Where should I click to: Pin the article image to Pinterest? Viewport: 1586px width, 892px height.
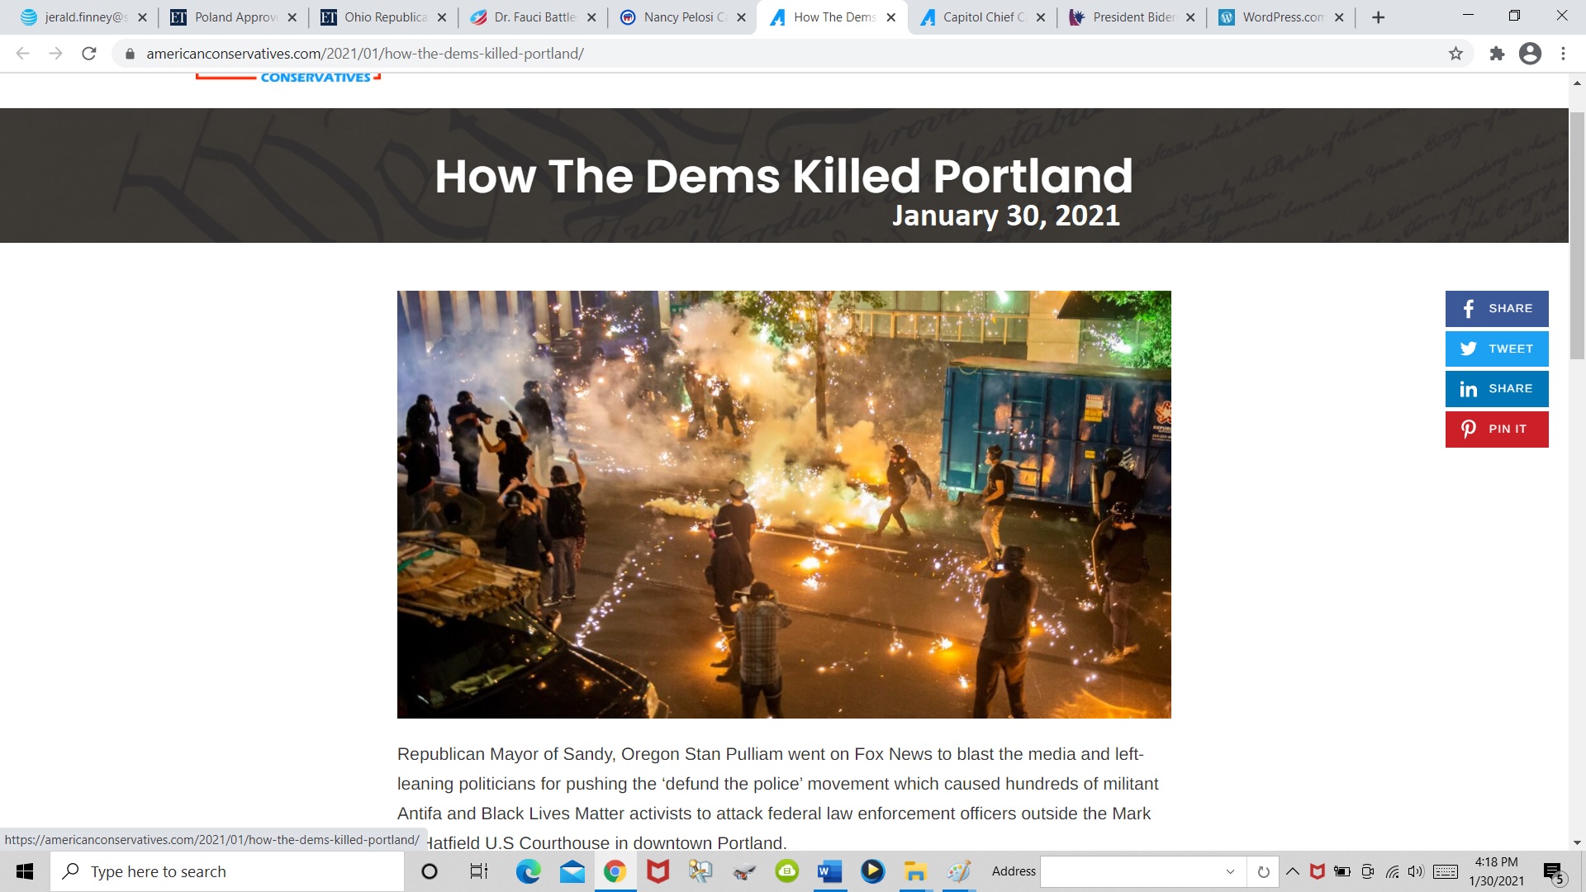coord(1496,429)
